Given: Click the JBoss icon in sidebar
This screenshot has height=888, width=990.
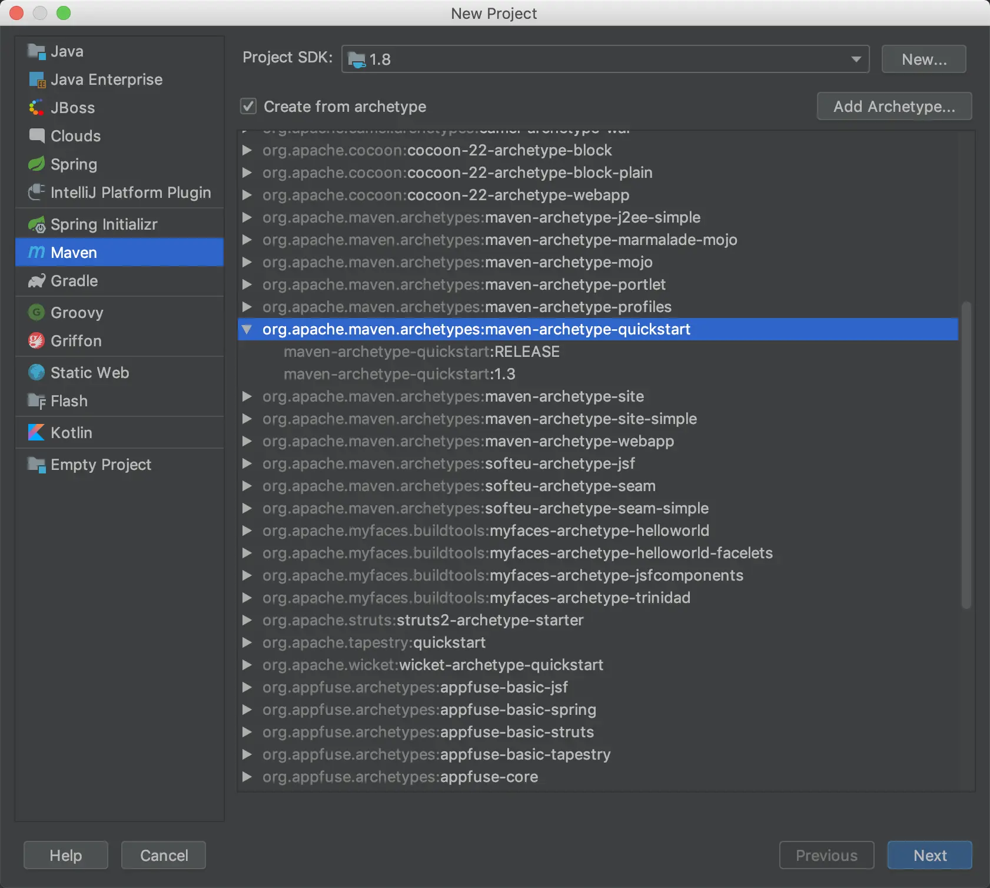Looking at the screenshot, I should pos(36,108).
